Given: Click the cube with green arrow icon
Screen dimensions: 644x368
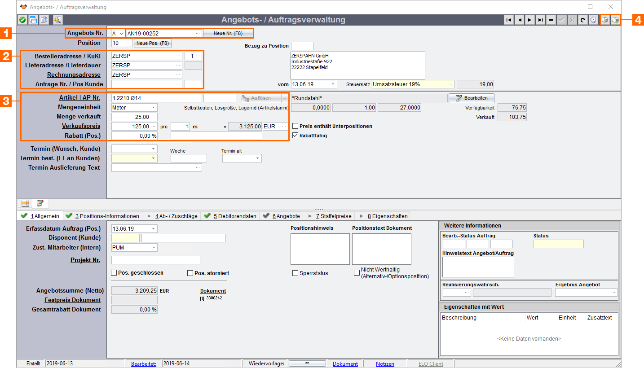Looking at the screenshot, I should [x=616, y=20].
